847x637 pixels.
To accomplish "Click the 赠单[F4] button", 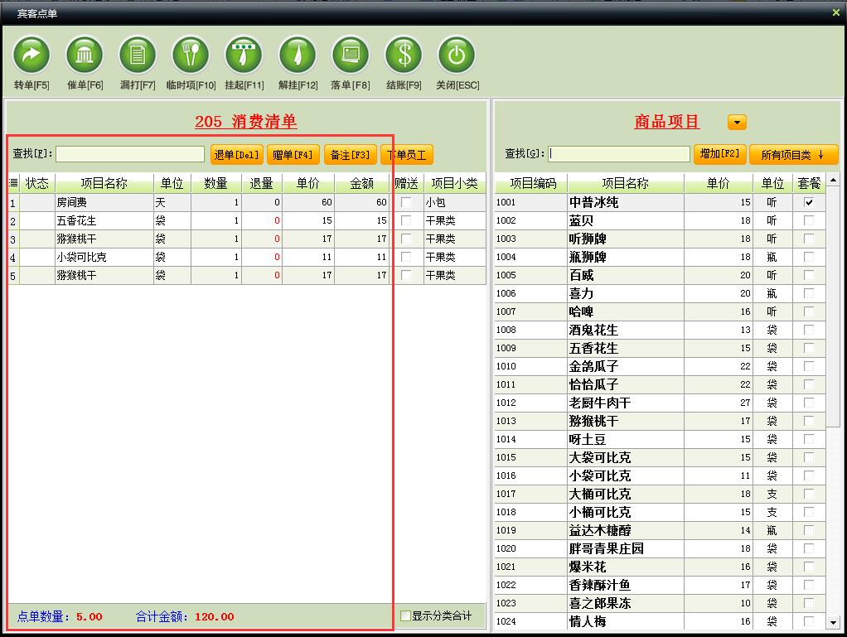I will (293, 155).
